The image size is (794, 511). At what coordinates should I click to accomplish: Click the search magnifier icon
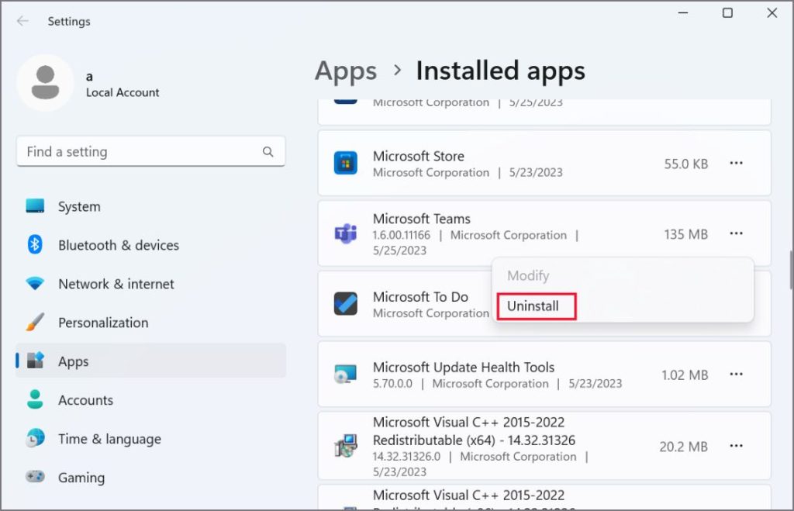coord(268,151)
